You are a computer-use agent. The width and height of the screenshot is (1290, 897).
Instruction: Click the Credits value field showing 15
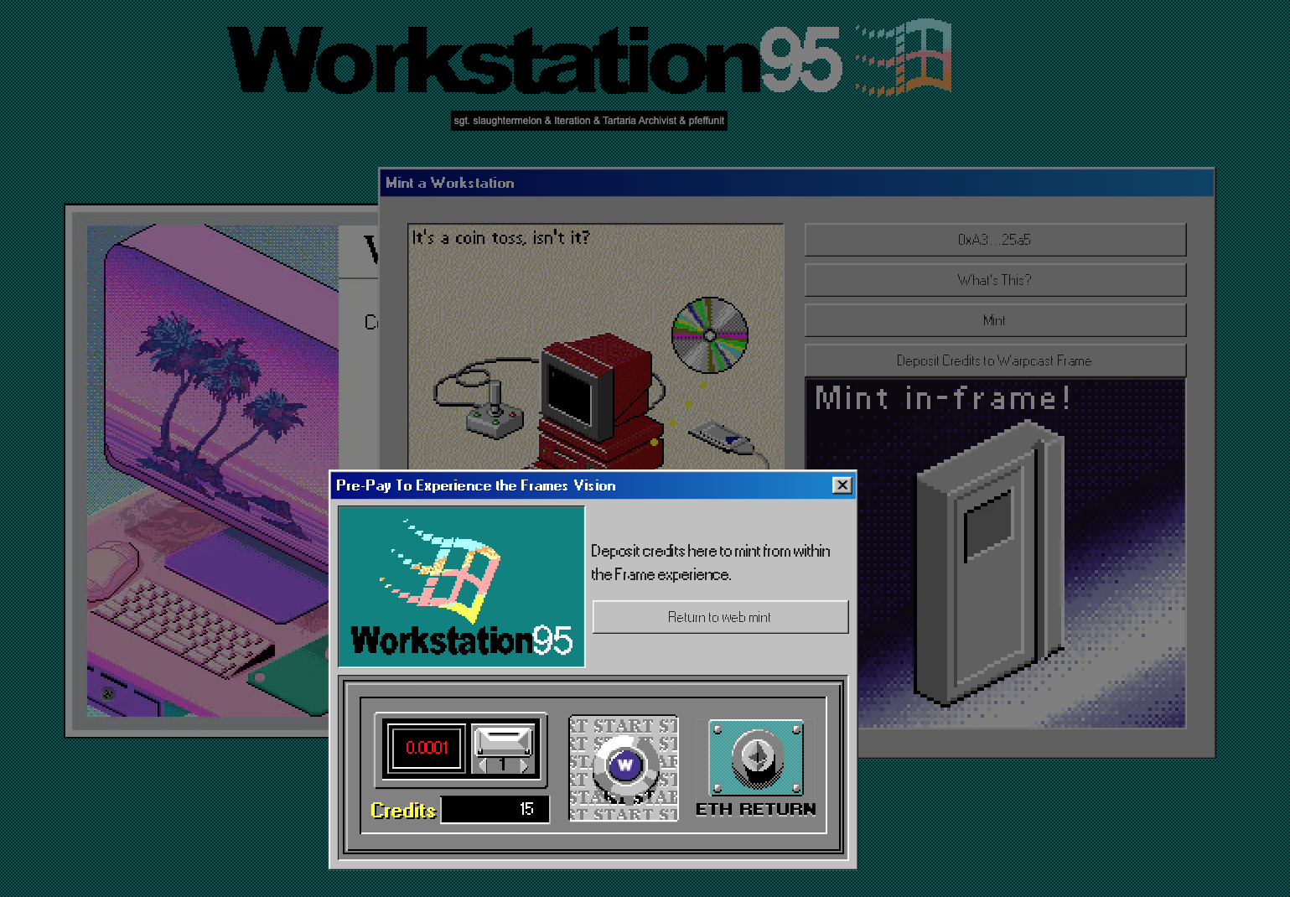click(495, 809)
